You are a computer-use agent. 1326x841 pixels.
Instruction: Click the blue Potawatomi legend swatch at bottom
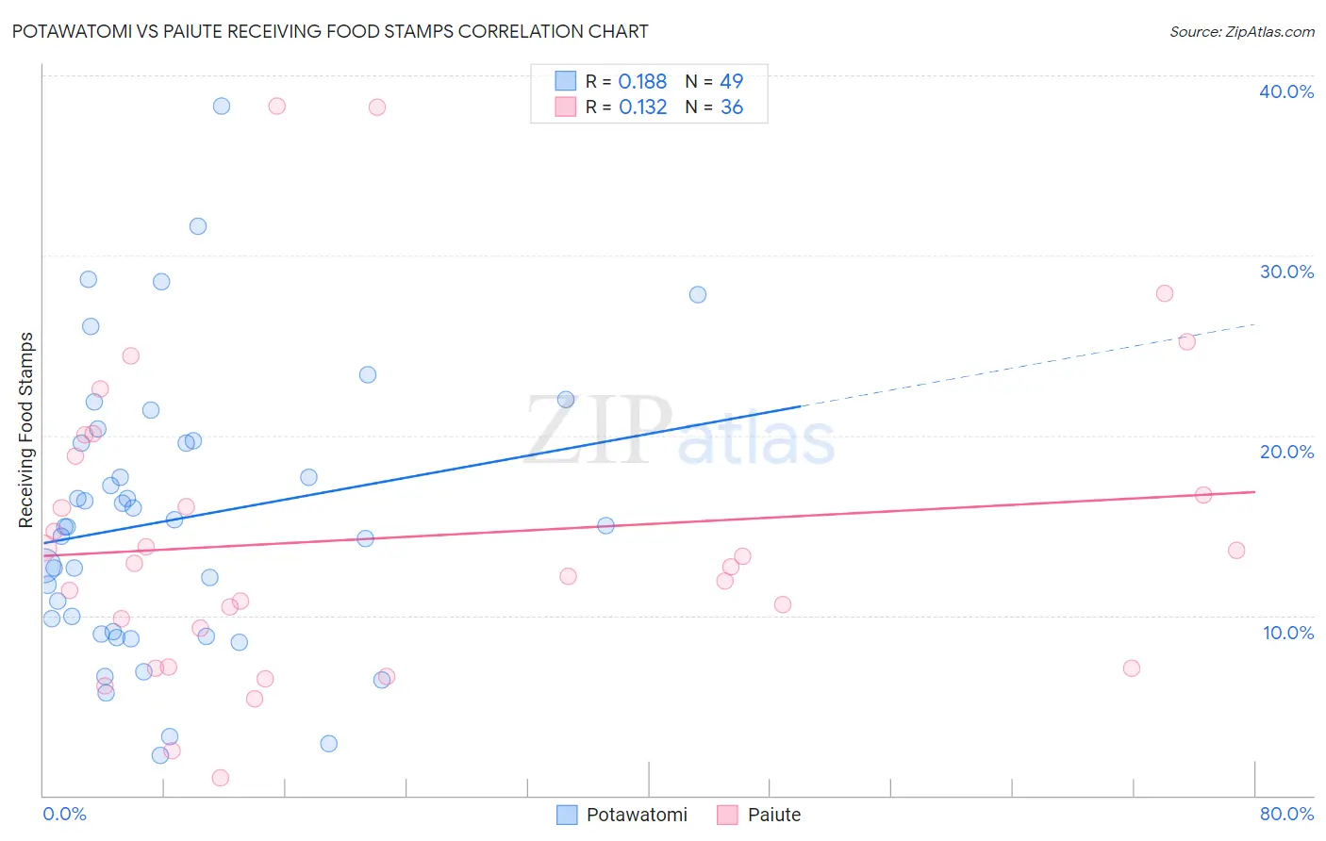coord(567,815)
